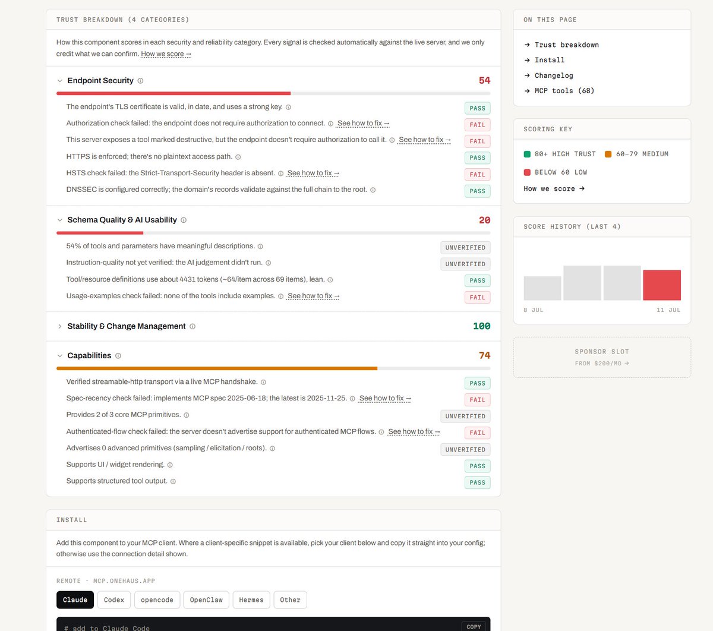The height and width of the screenshot is (631, 713).
Task: Collapse the Schema Quality section chevron
Action: tap(59, 220)
